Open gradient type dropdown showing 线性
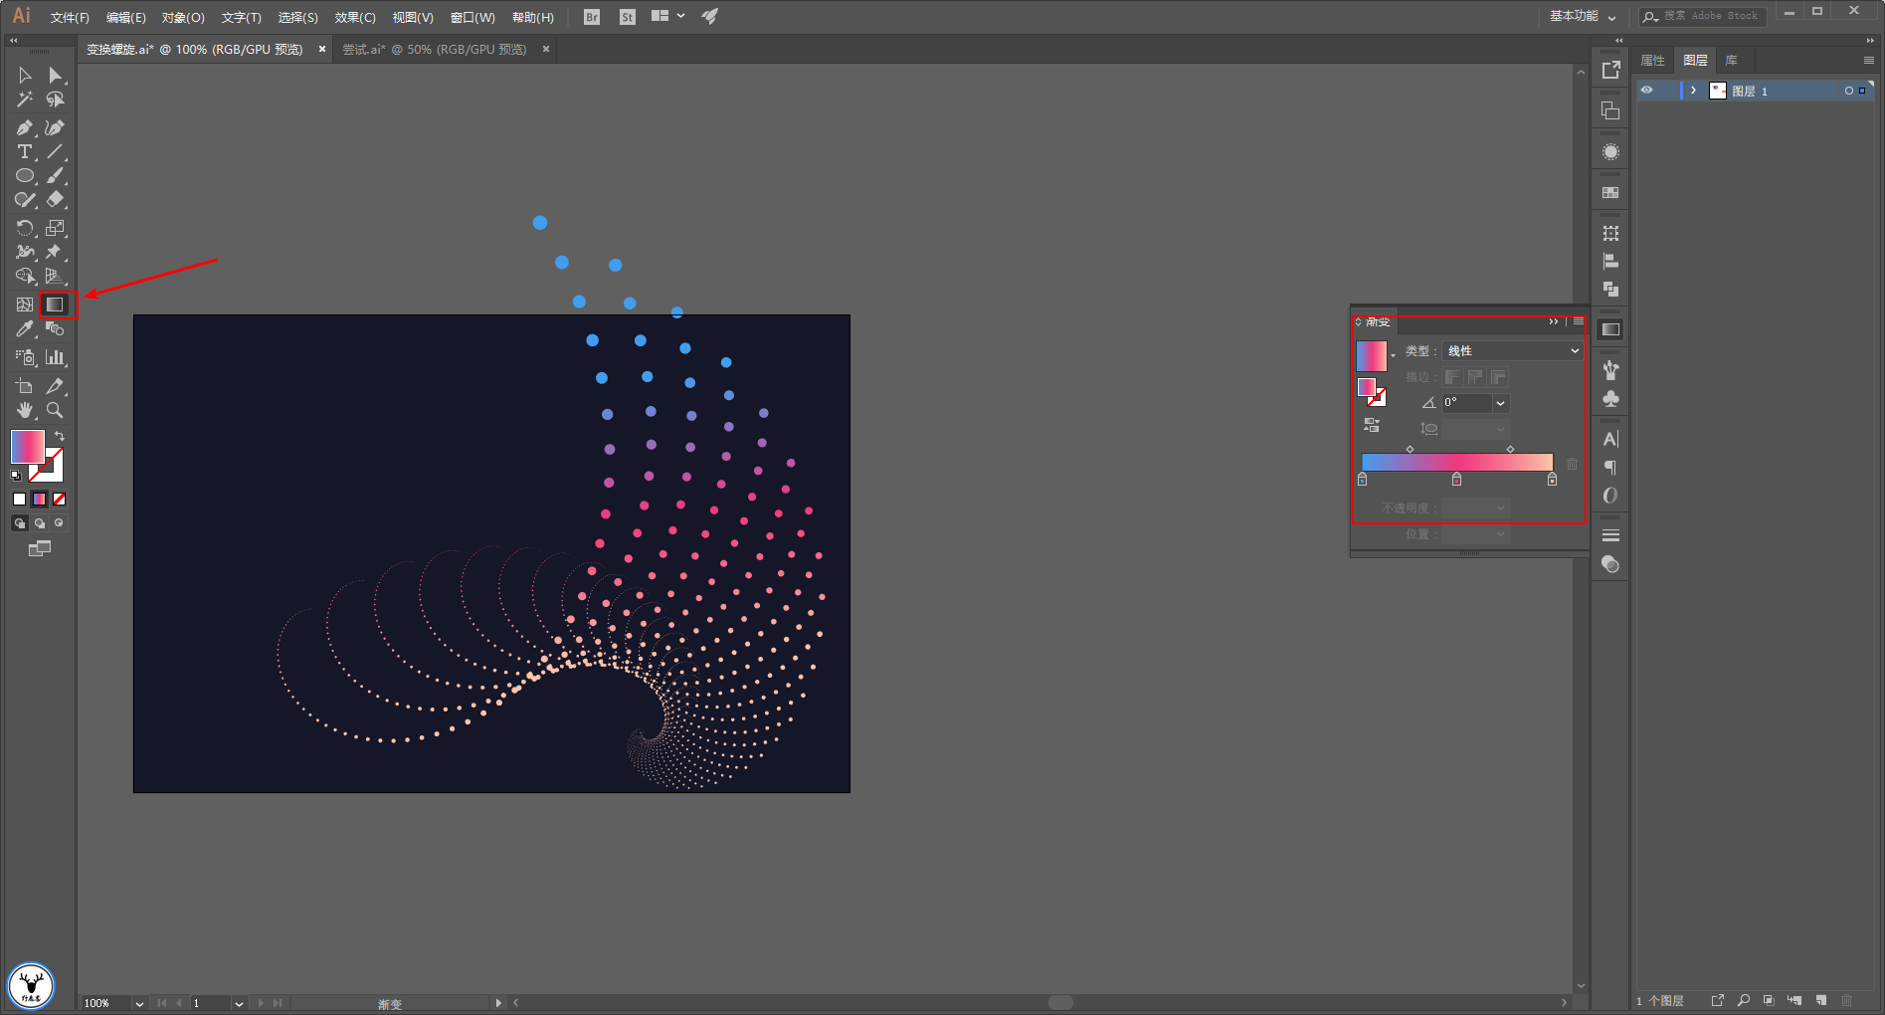 1512,350
